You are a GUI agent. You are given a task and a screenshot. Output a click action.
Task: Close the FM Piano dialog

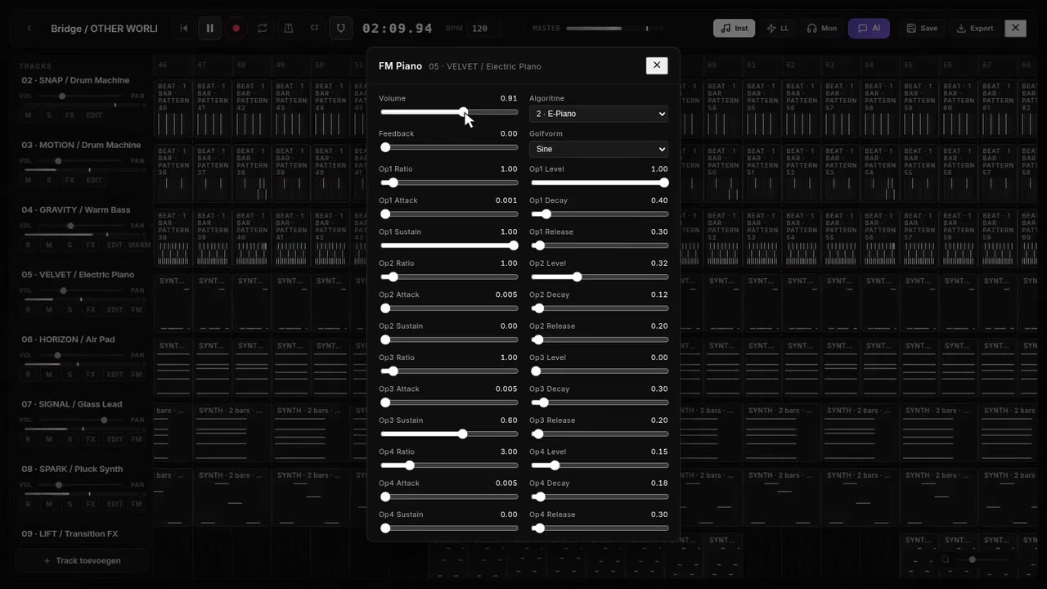pyautogui.click(x=657, y=65)
